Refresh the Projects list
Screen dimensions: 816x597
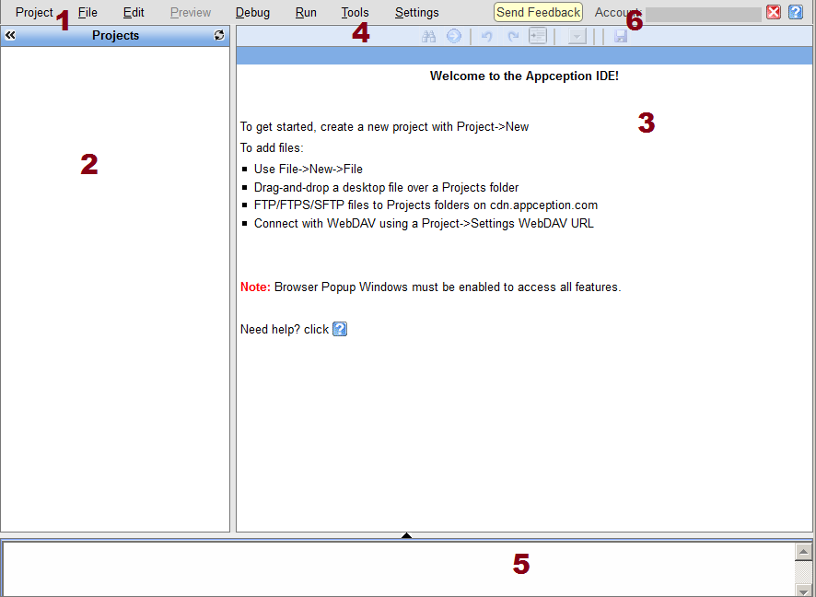219,35
